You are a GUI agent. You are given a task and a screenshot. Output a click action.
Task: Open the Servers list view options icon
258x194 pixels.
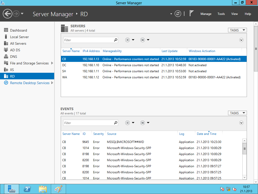128,40
